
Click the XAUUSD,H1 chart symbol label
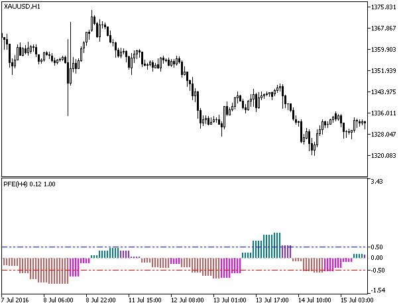22,7
